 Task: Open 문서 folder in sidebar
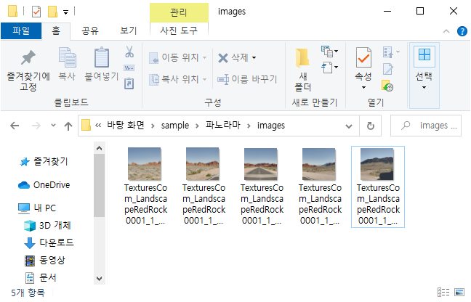[x=41, y=278]
